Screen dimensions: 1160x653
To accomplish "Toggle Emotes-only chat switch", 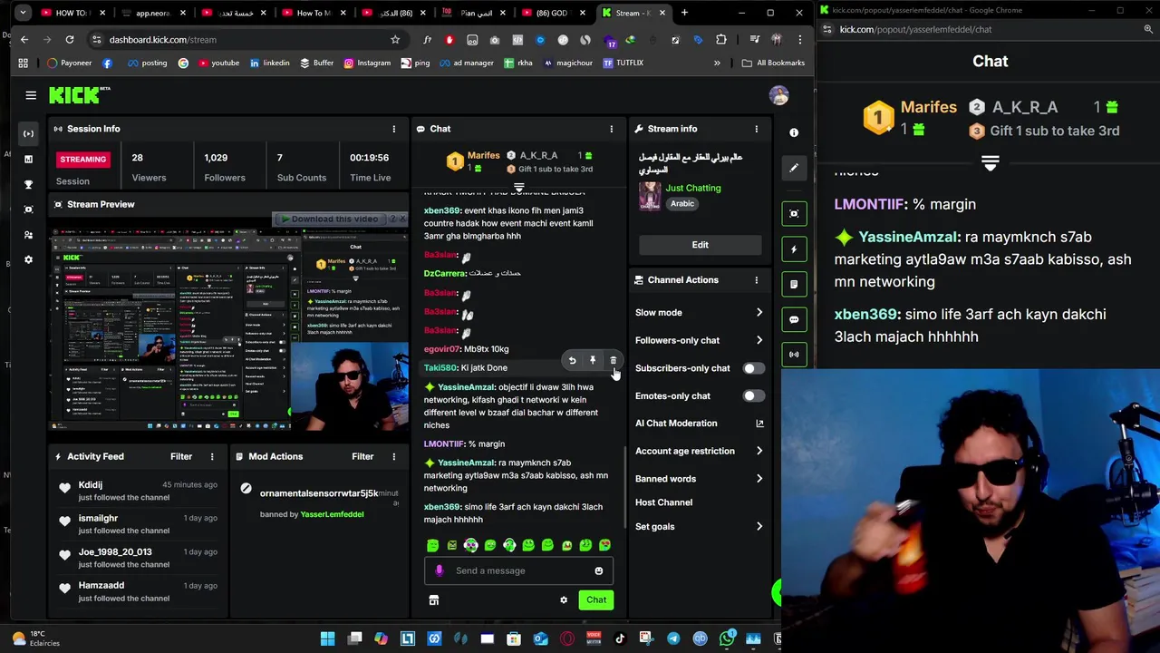I will click(x=753, y=396).
